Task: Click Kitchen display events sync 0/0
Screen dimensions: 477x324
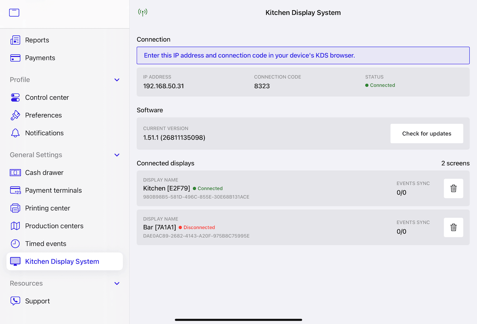Action: 401,193
